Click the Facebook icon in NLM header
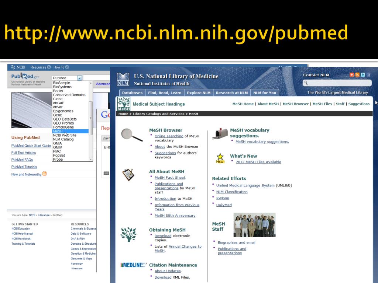The image size is (378, 283). click(369, 75)
